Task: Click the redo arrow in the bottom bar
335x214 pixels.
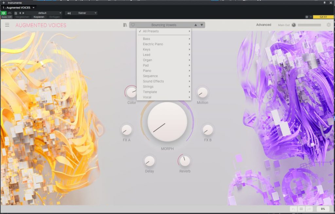Action: coord(309,209)
